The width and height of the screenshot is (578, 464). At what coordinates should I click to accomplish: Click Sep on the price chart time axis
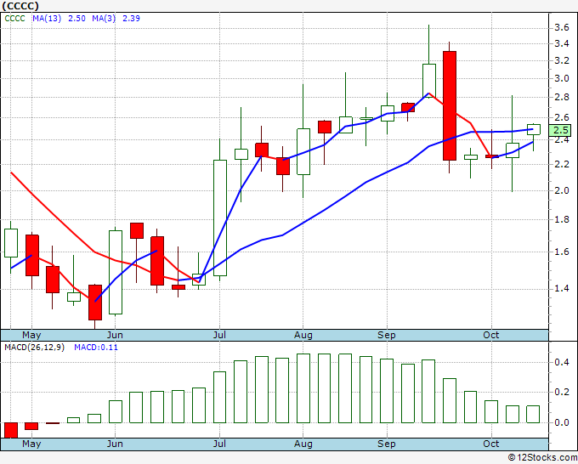pyautogui.click(x=386, y=336)
